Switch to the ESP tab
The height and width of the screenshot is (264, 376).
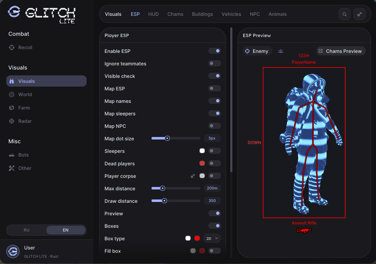[135, 14]
